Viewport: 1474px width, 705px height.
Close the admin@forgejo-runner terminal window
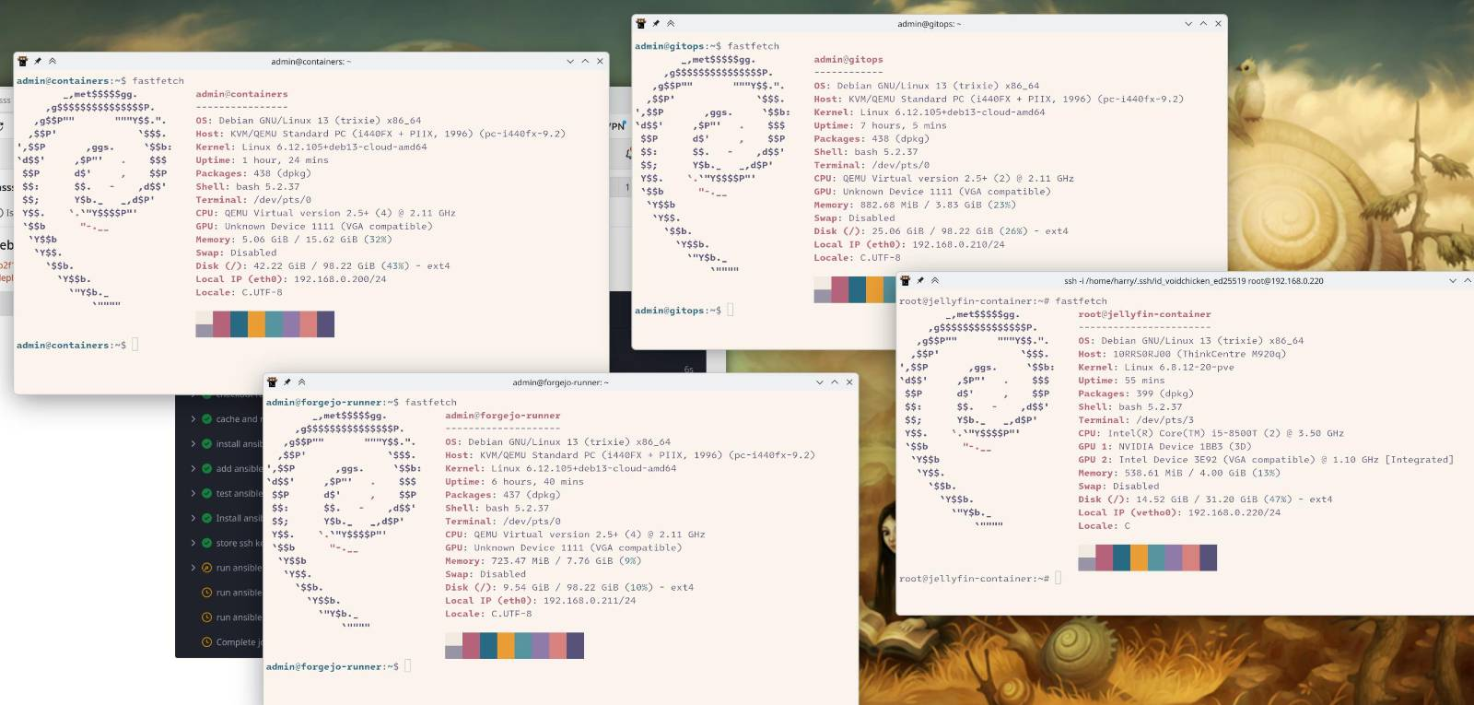[849, 382]
